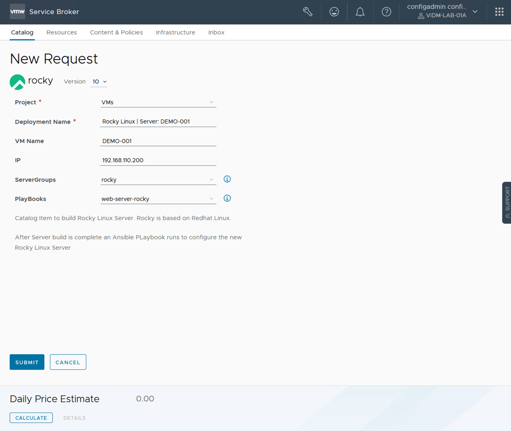Image resolution: width=511 pixels, height=431 pixels.
Task: Click the IP address input field
Action: [158, 160]
